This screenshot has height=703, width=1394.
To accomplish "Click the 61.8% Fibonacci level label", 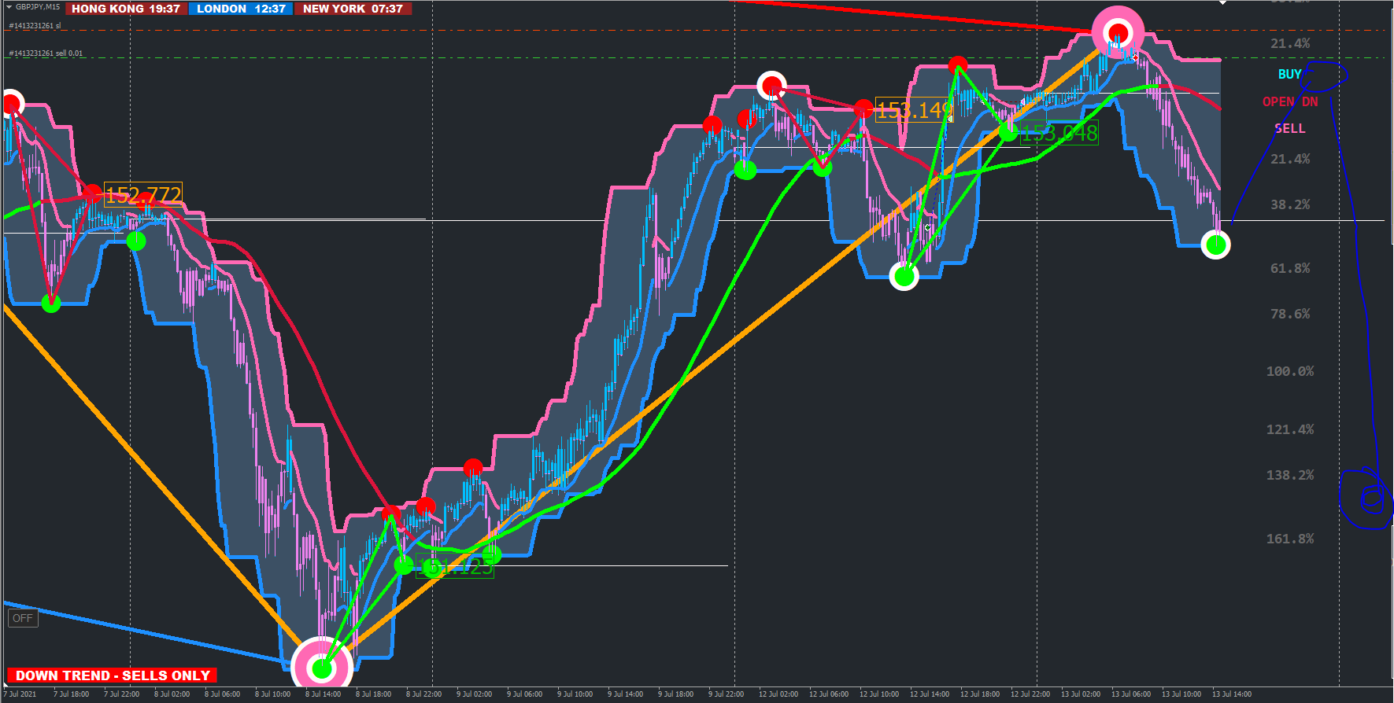I will (x=1290, y=268).
